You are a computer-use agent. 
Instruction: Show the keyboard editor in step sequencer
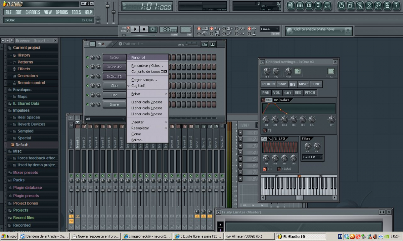pyautogui.click(x=212, y=44)
